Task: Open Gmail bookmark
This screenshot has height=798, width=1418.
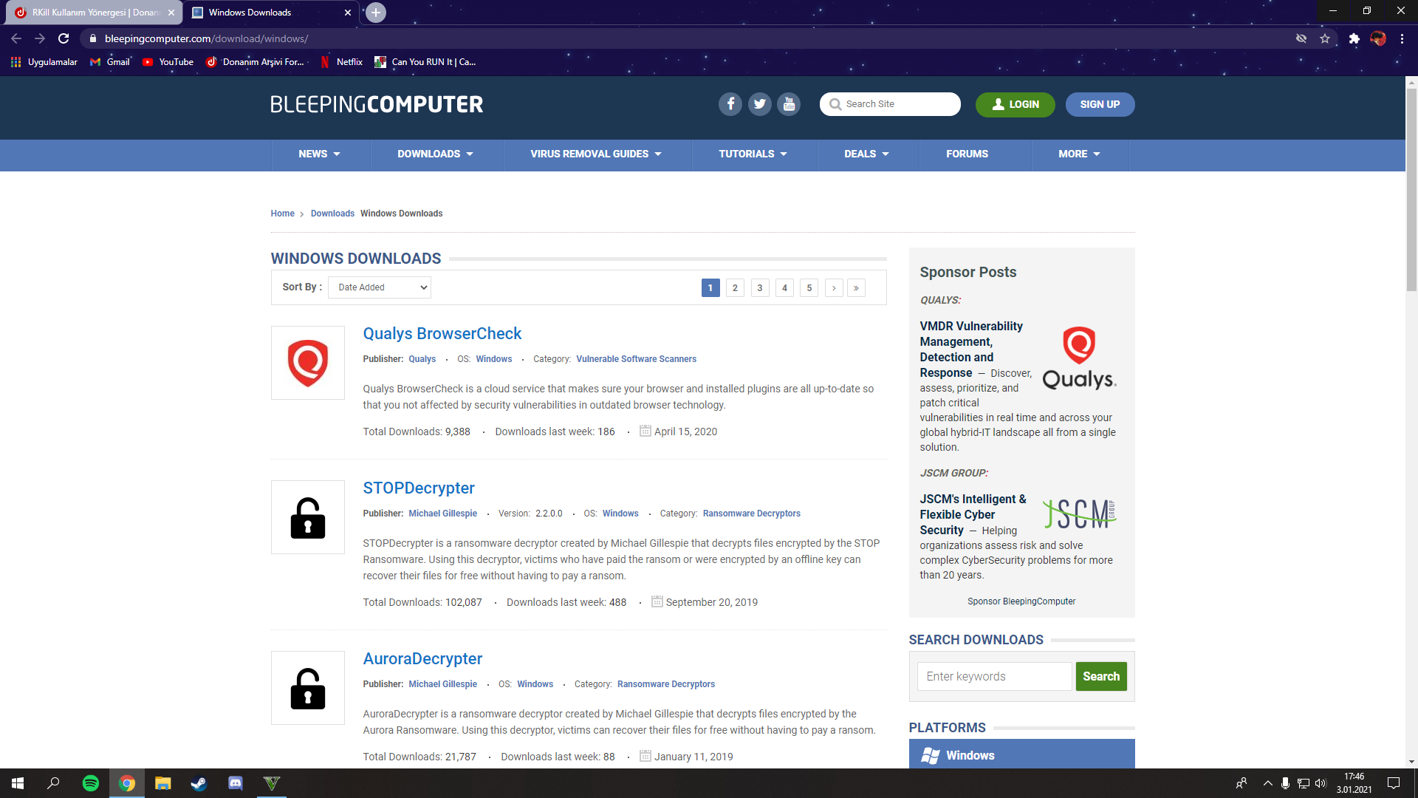Action: (110, 62)
